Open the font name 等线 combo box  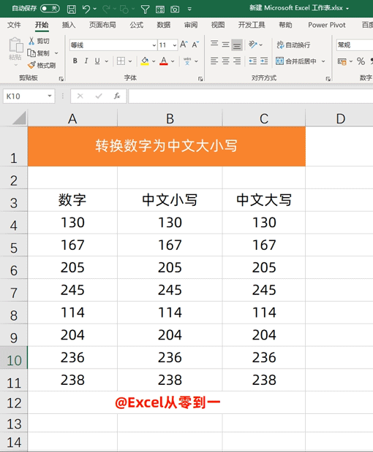[x=113, y=45]
